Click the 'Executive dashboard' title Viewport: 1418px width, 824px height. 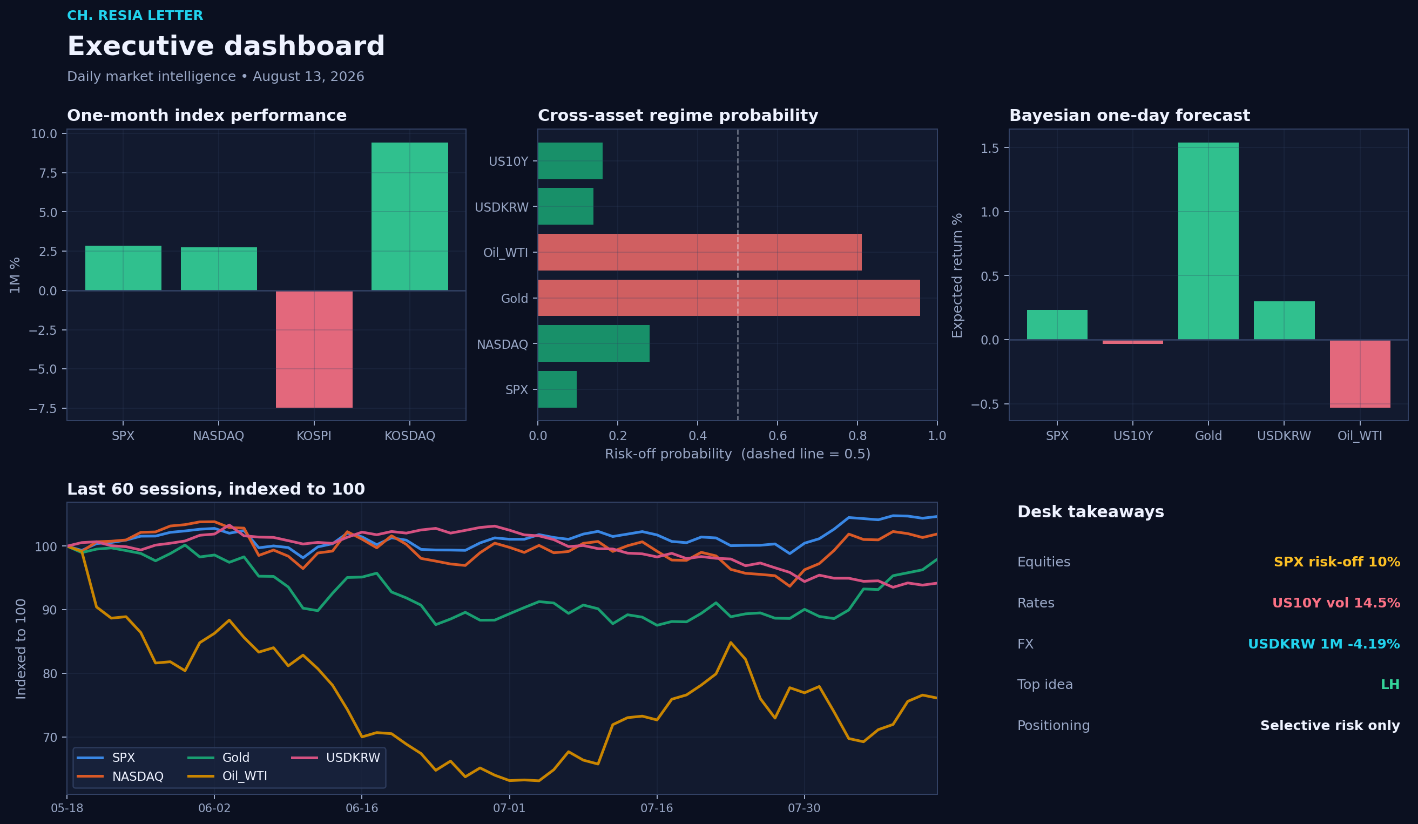tap(226, 46)
